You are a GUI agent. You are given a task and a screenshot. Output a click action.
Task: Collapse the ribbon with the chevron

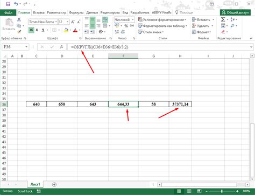click(251, 38)
